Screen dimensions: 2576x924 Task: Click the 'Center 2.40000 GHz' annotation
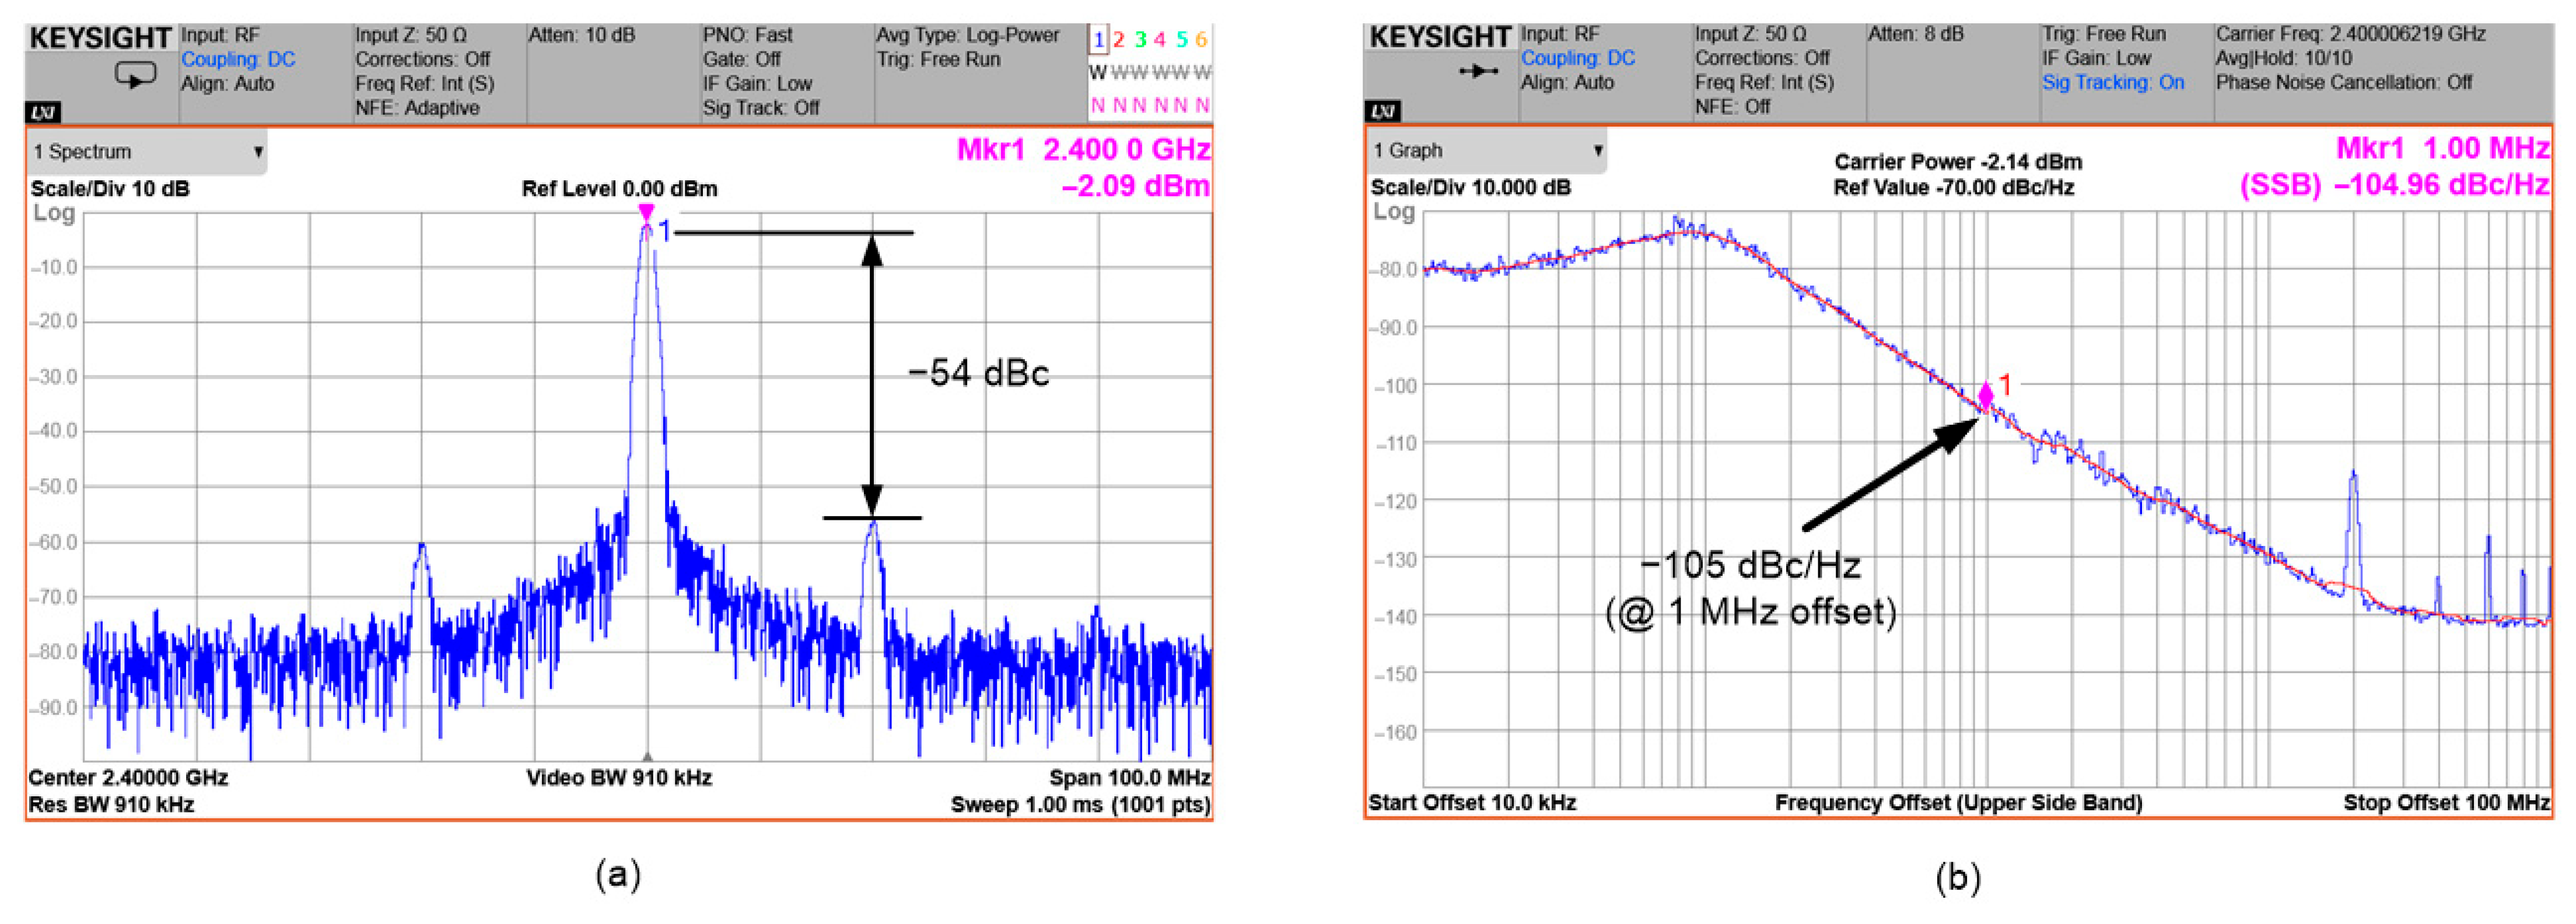pos(128,778)
